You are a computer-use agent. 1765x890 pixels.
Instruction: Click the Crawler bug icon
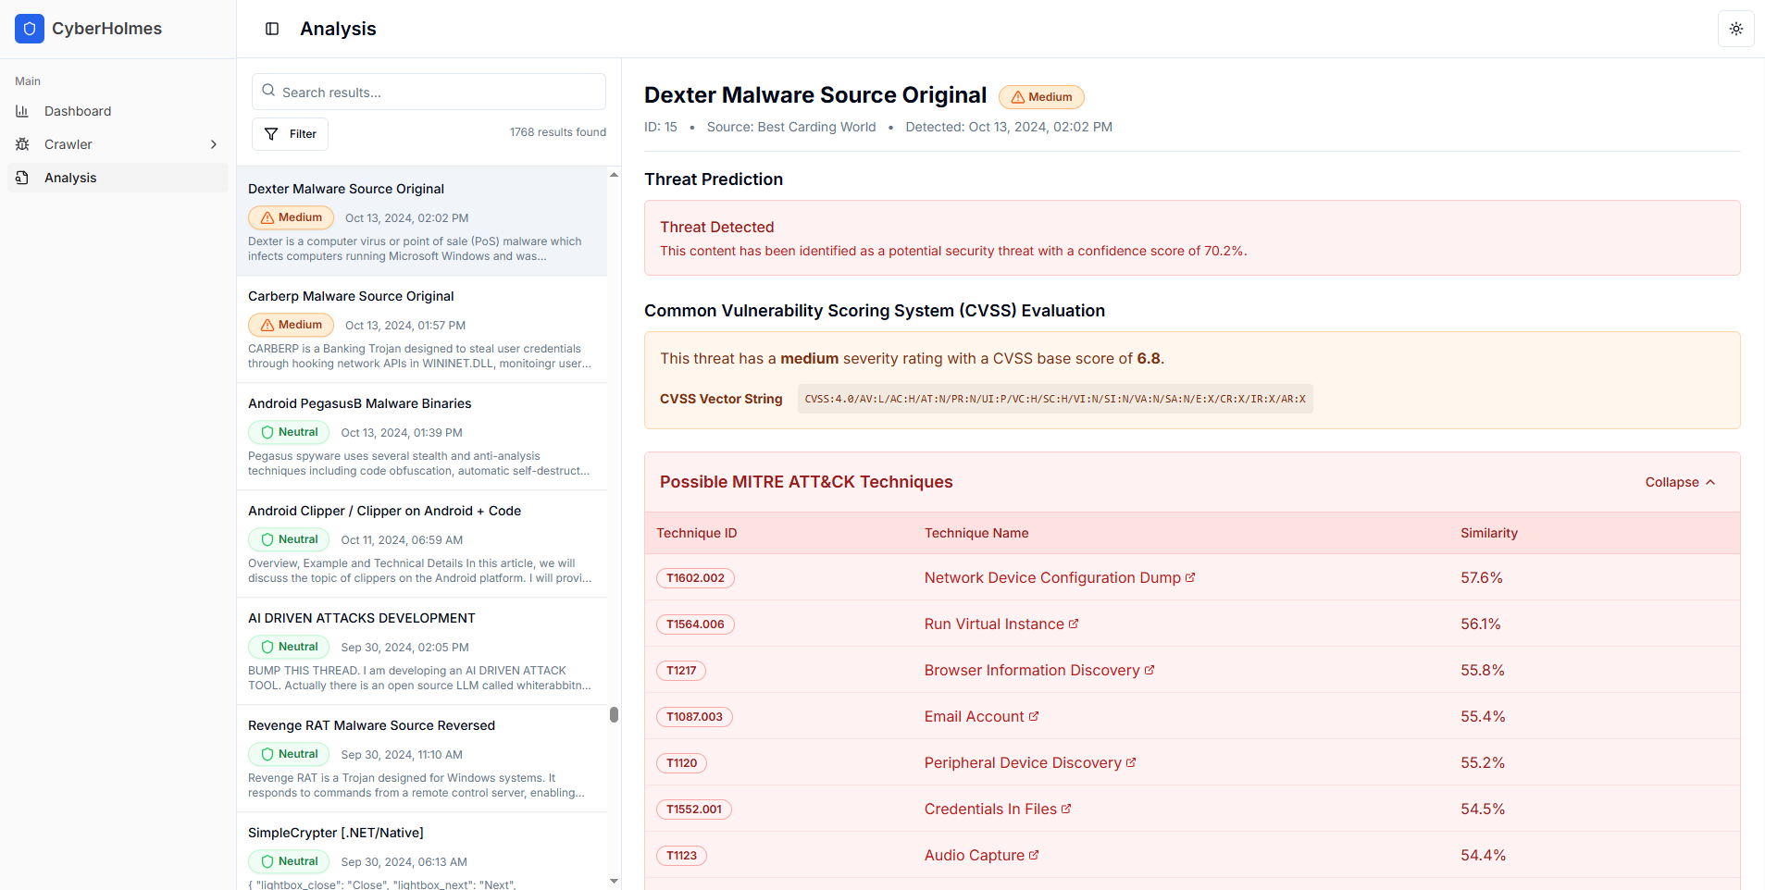coord(22,144)
